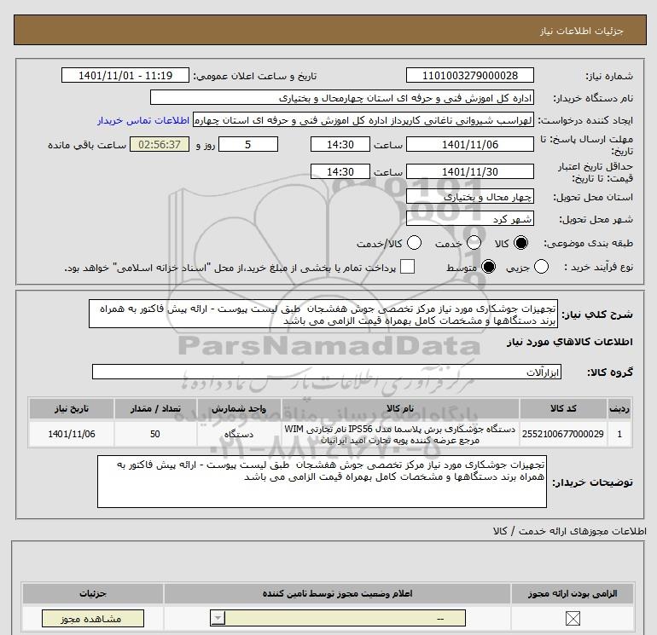Click the plasma welding machine product name cell
This screenshot has height=635, width=657.
point(400,434)
